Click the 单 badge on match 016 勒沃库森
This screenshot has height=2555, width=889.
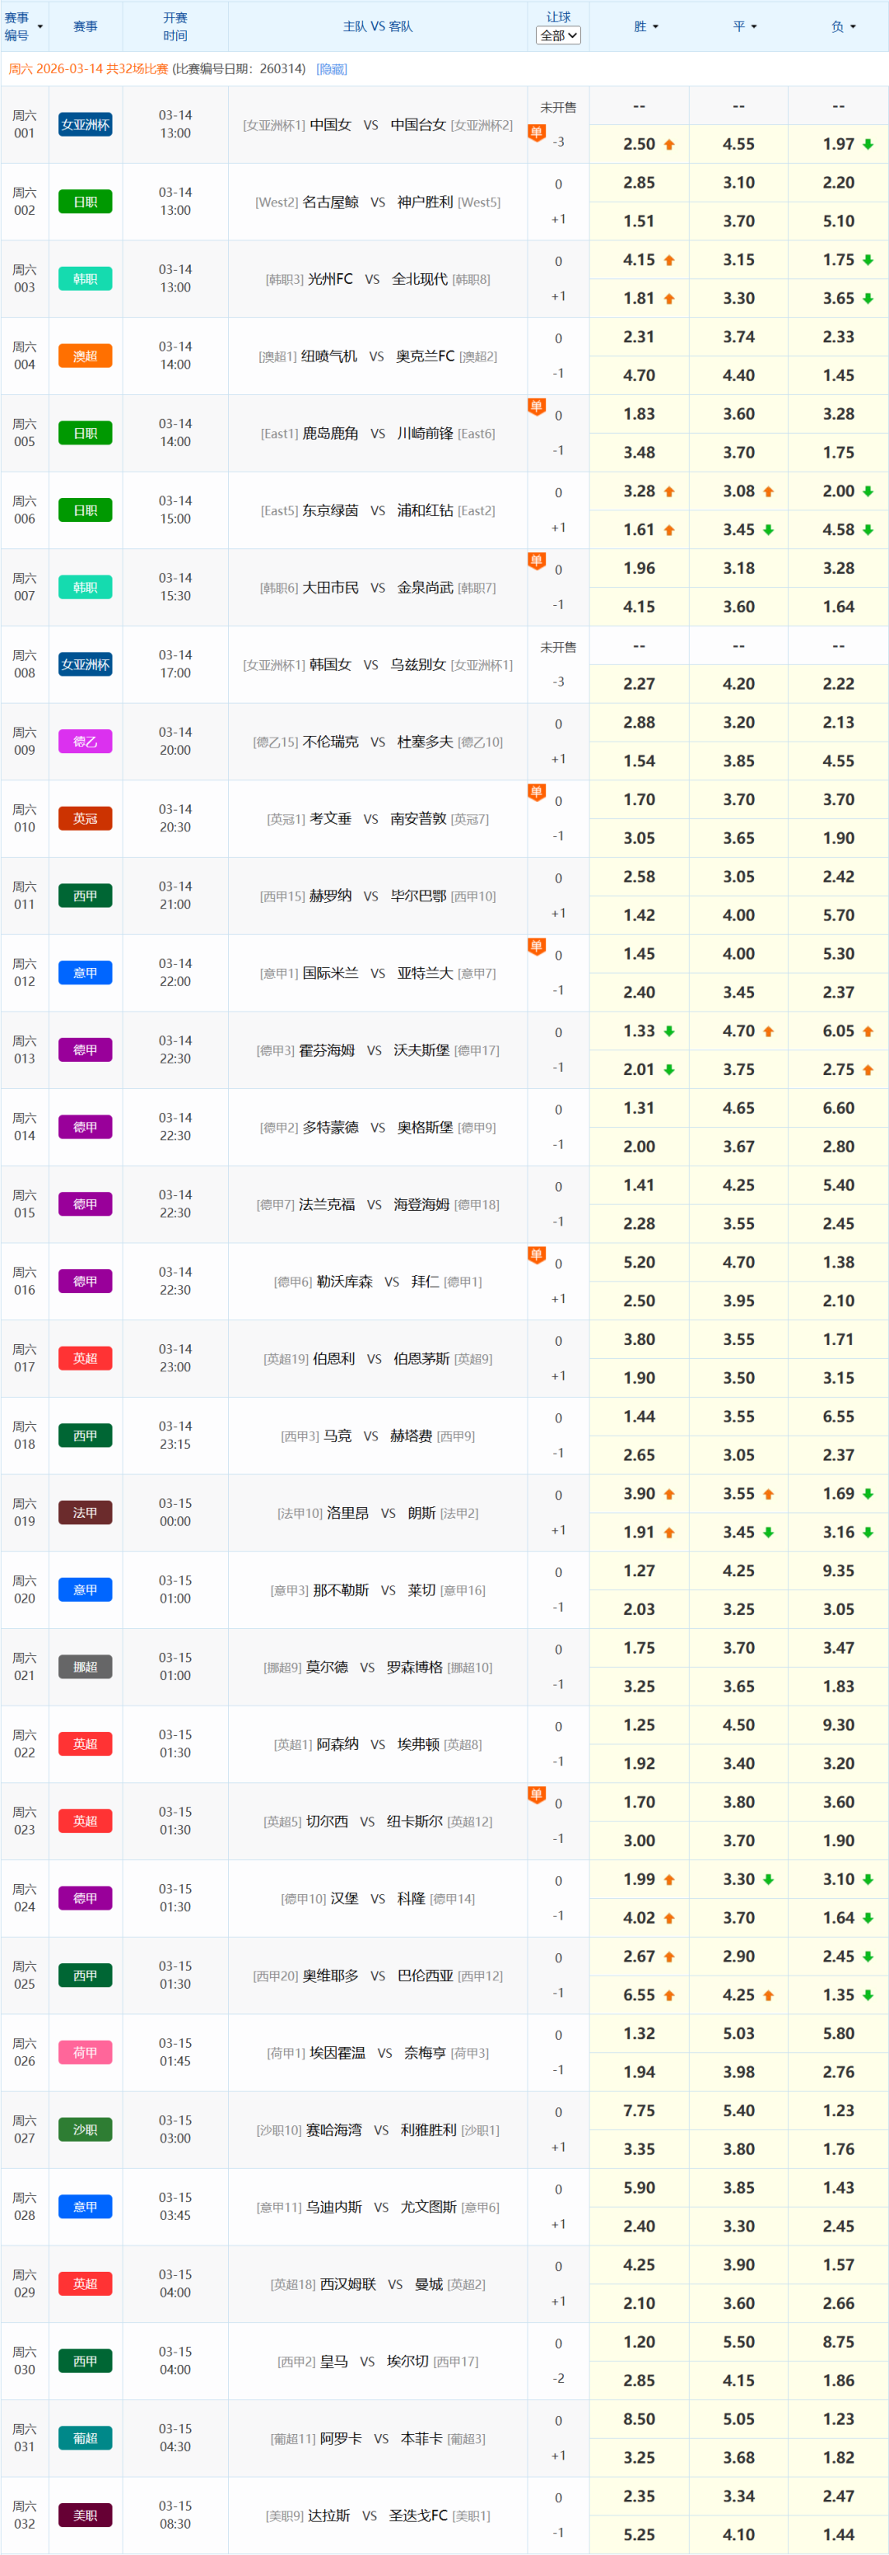click(536, 1255)
